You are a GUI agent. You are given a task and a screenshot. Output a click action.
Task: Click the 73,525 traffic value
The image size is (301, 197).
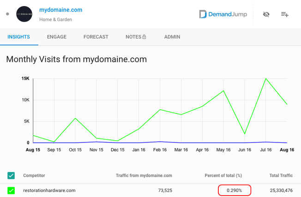[165, 191]
